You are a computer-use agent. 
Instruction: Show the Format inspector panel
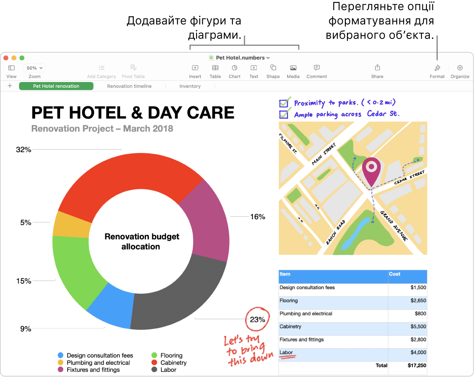tap(437, 68)
